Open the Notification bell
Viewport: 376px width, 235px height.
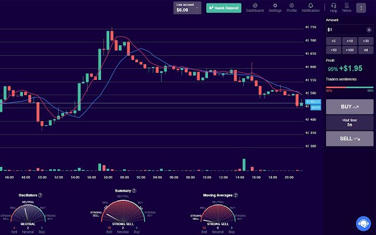pyautogui.click(x=311, y=5)
